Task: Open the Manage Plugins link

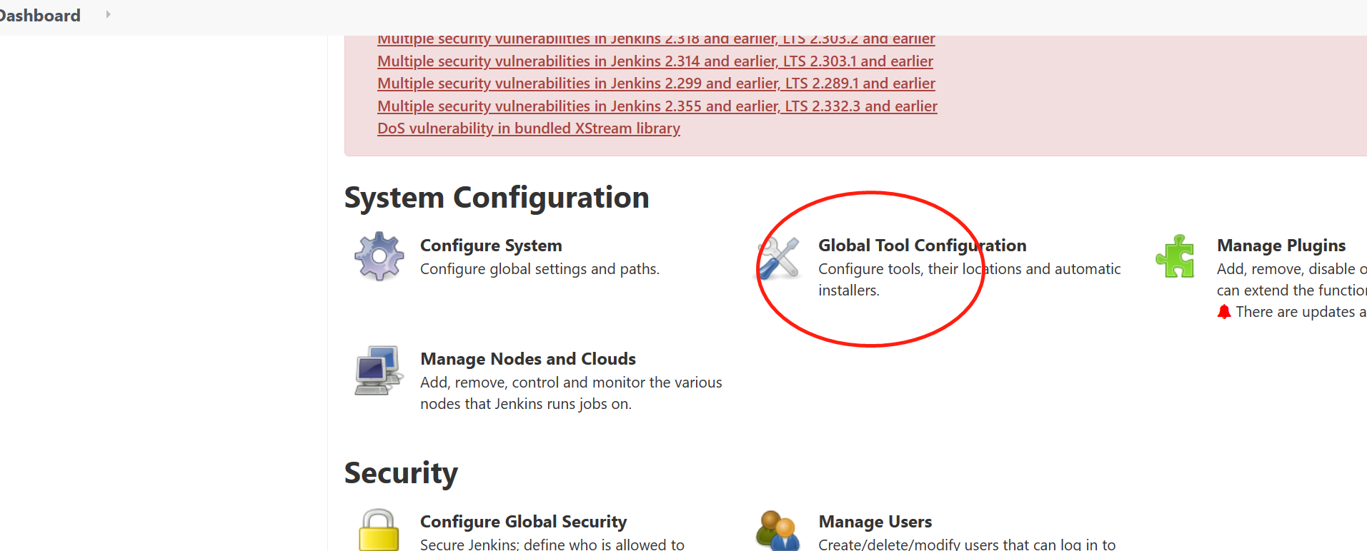Action: click(1281, 246)
